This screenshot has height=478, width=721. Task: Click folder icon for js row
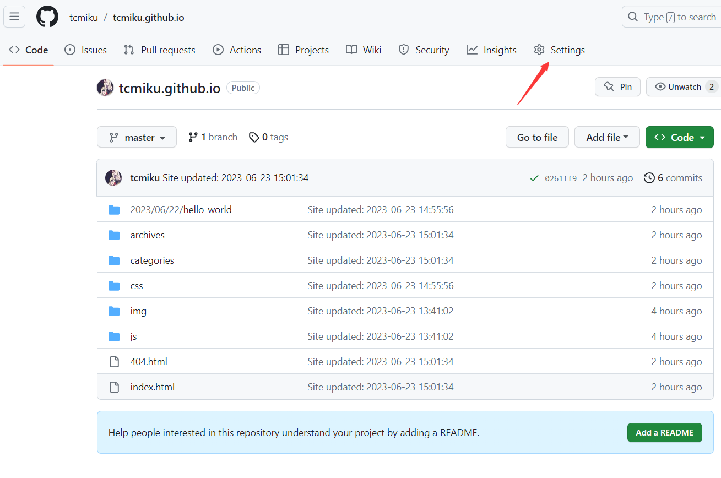[x=114, y=336]
